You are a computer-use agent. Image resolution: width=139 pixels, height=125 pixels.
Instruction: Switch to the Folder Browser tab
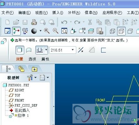pos(21,69)
